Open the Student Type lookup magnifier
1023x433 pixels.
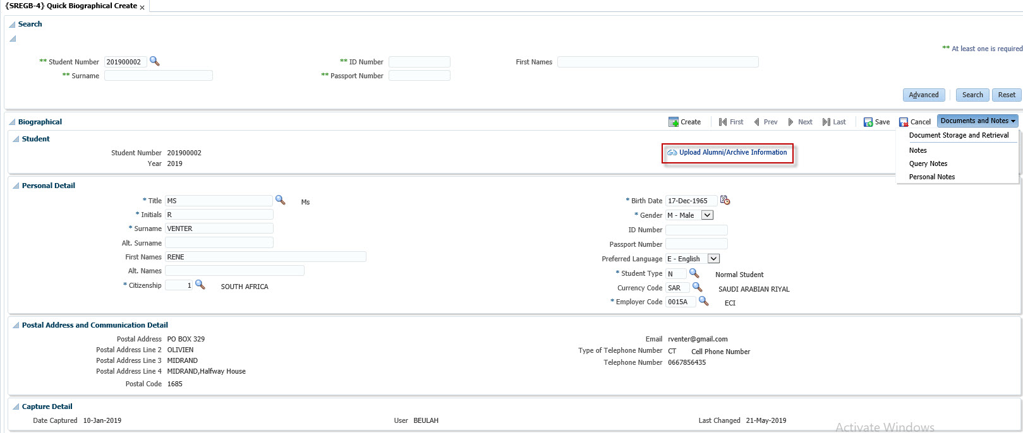pos(694,273)
